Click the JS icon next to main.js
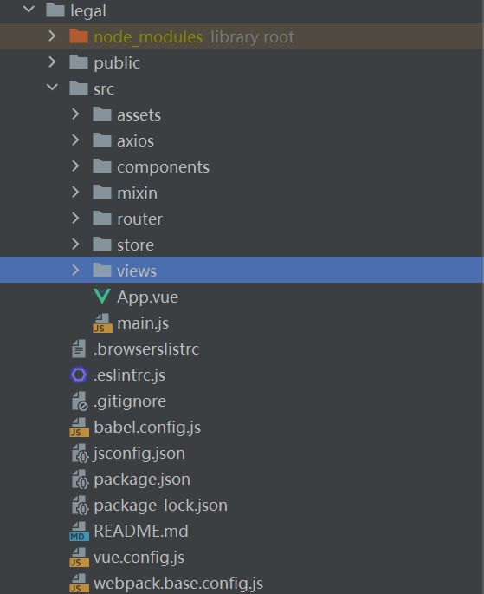The height and width of the screenshot is (594, 484). 102,323
